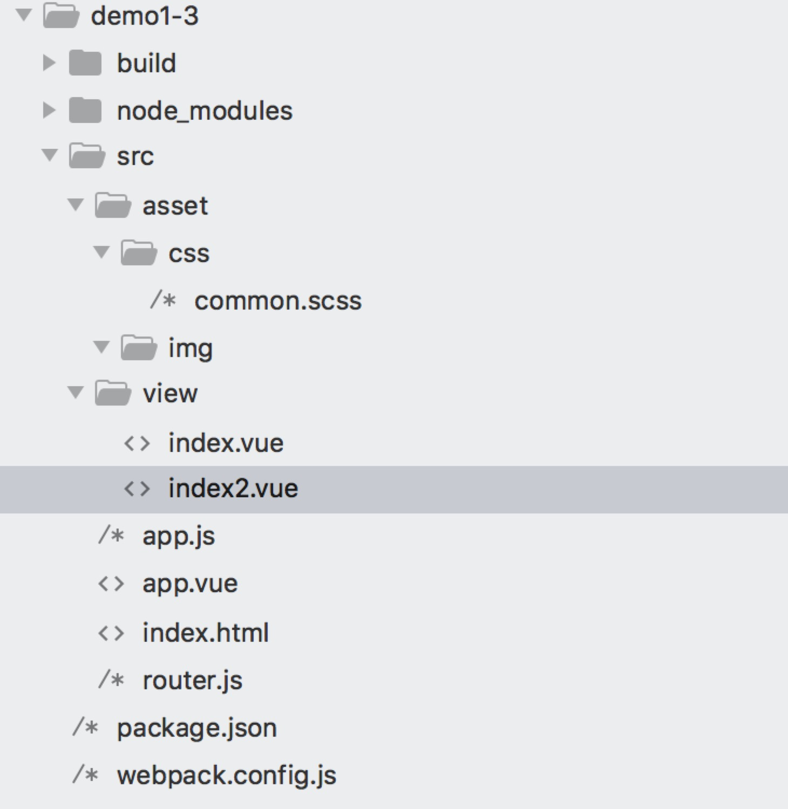Collapse the css folder triangle
Viewport: 788px width, 809px height.
click(101, 252)
